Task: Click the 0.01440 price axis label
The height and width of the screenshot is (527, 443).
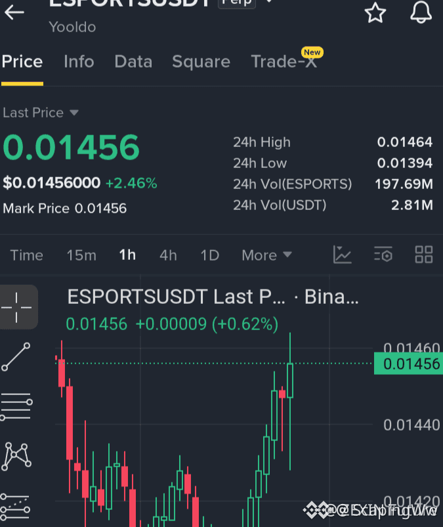Action: 411,425
